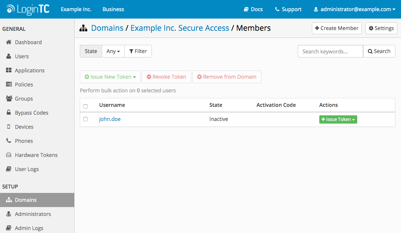This screenshot has height=233, width=401.
Task: Open Dashboard via its home icon
Action: coord(9,42)
